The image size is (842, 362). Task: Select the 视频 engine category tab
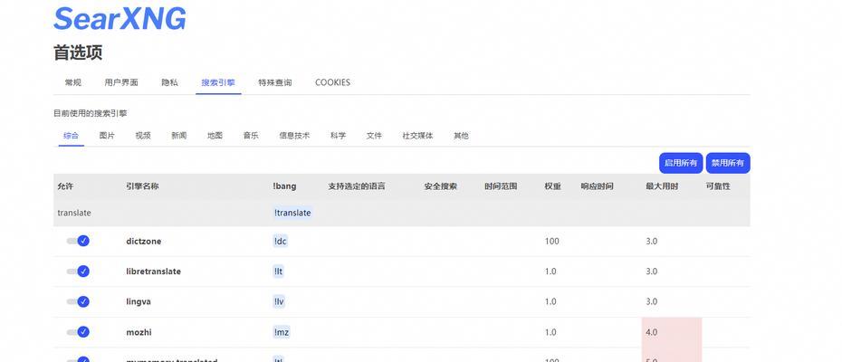click(143, 136)
